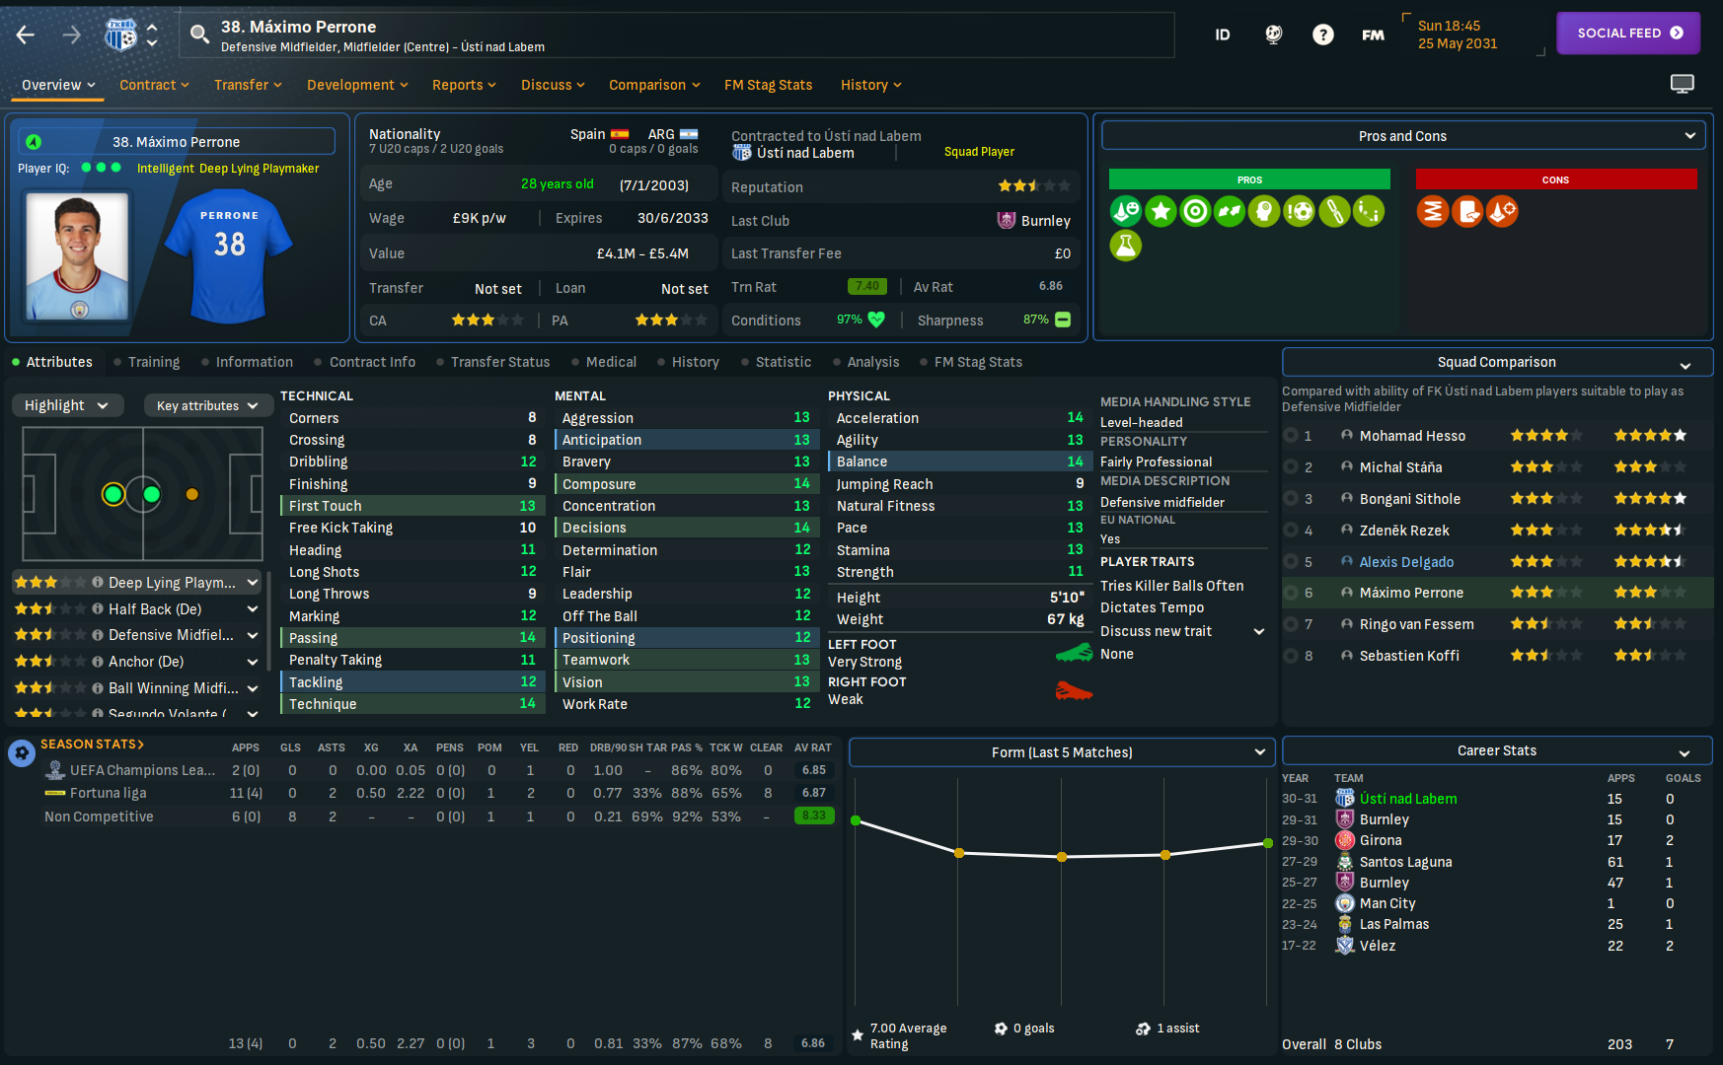Screen dimensions: 1723x1065
Task: Select the Analysis view radio option
Action: pos(865,362)
